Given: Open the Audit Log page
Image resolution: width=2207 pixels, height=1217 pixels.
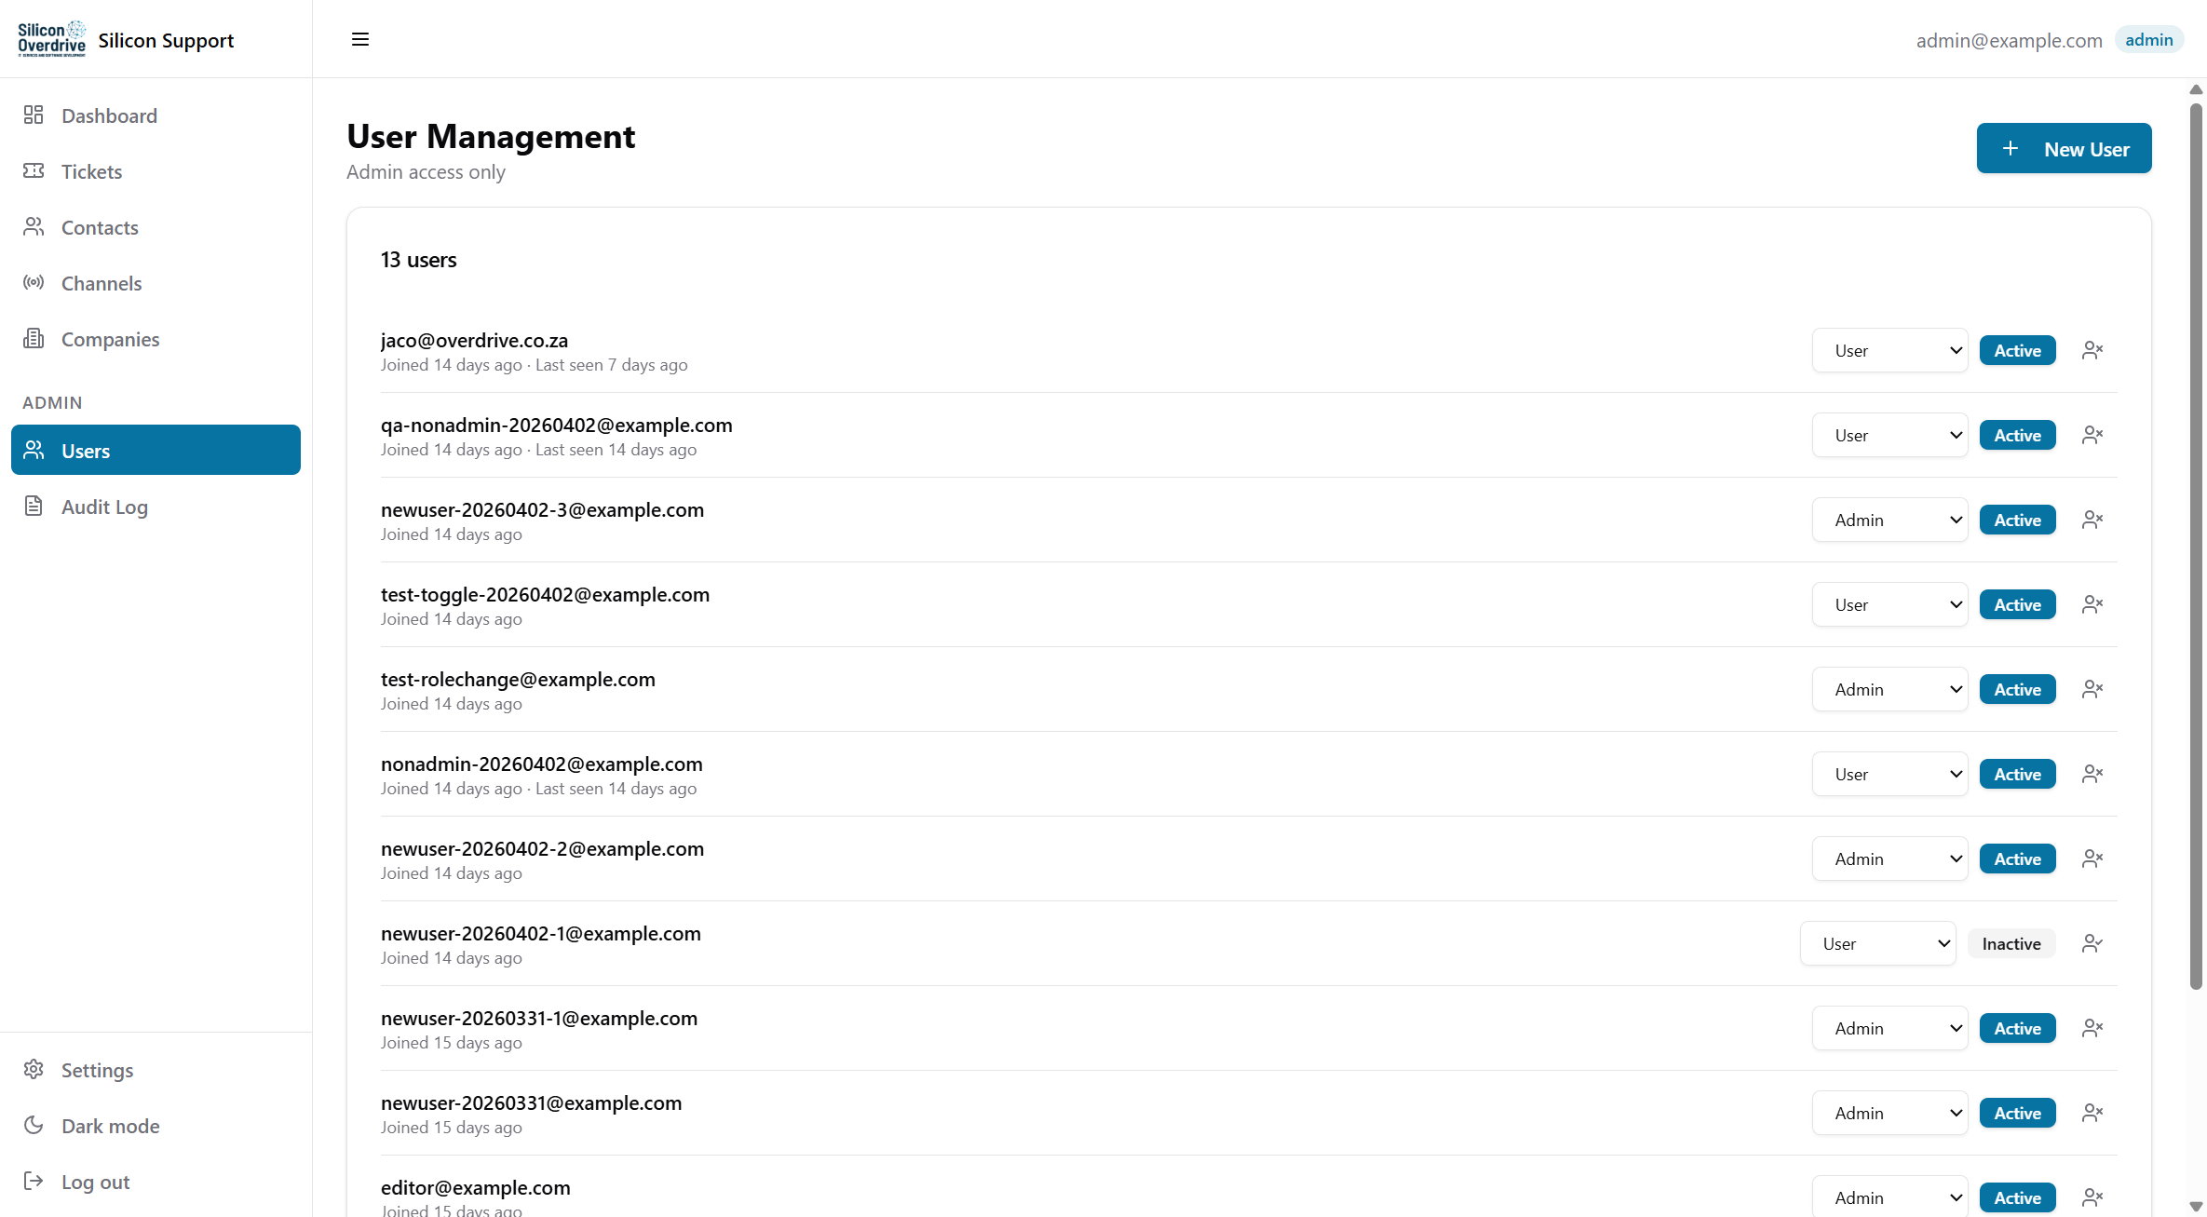Looking at the screenshot, I should [156, 507].
